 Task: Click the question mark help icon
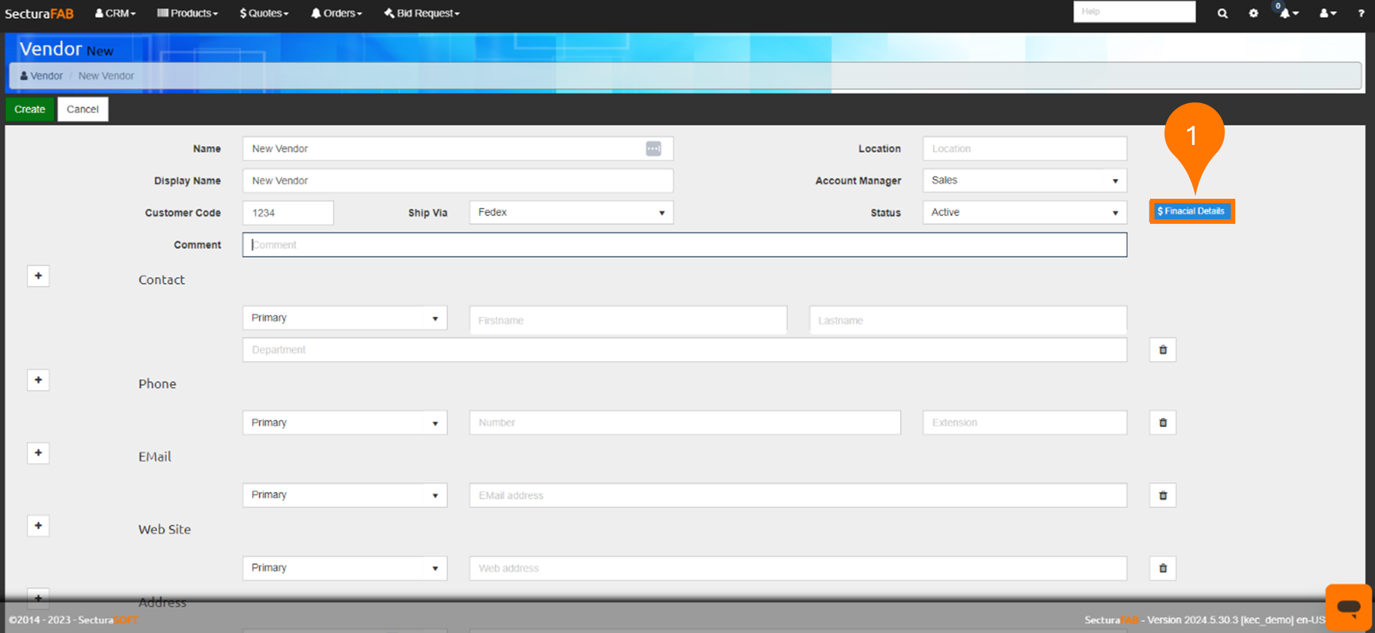[1361, 13]
